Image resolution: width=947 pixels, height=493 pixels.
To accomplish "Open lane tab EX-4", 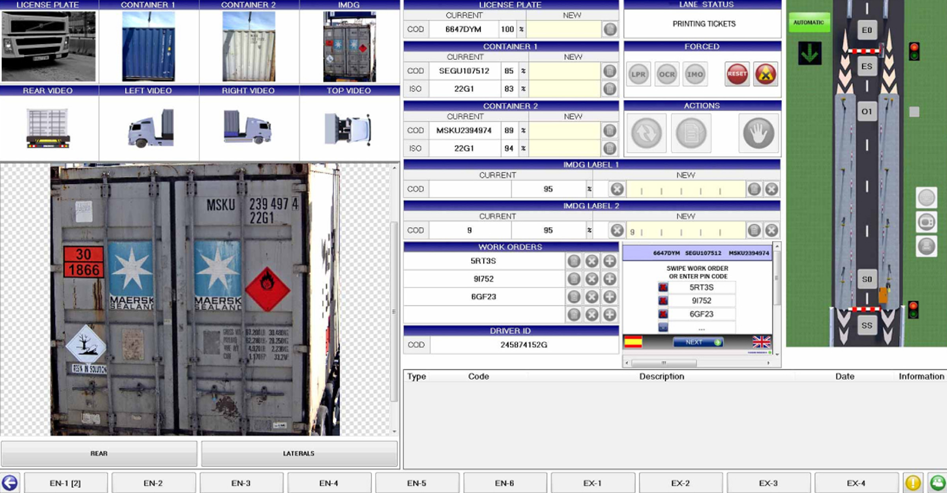I will pos(856,483).
